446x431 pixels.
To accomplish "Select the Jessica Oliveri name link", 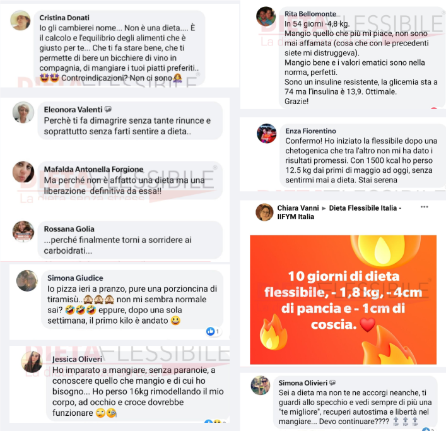I will (77, 359).
